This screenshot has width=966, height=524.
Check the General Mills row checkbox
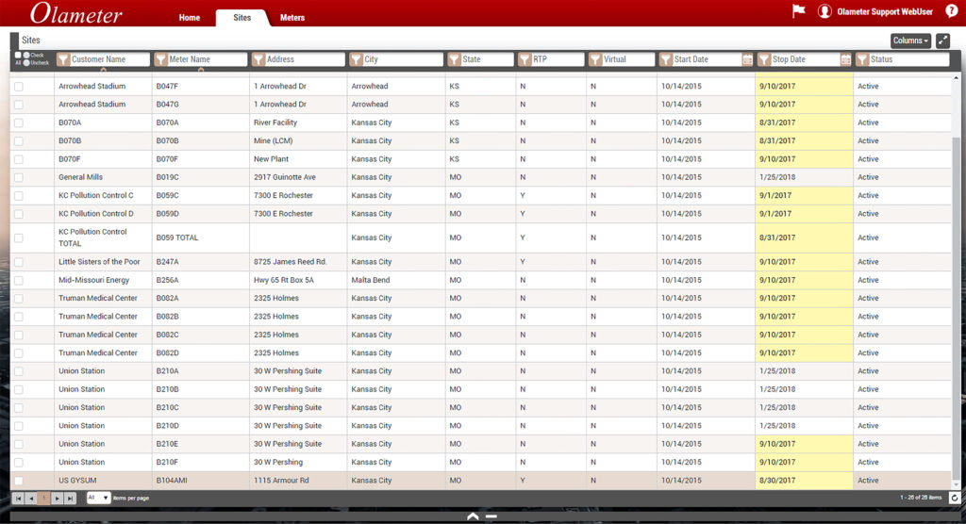coord(19,177)
